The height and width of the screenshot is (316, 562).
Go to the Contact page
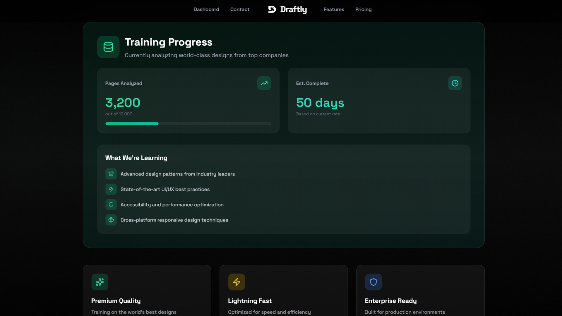[240, 9]
